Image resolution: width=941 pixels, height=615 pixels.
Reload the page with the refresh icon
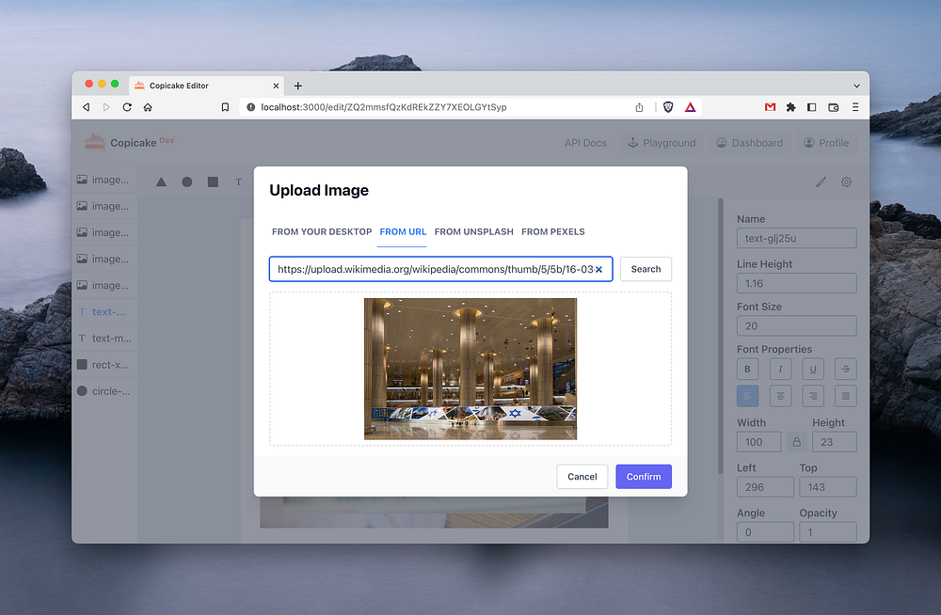(127, 107)
